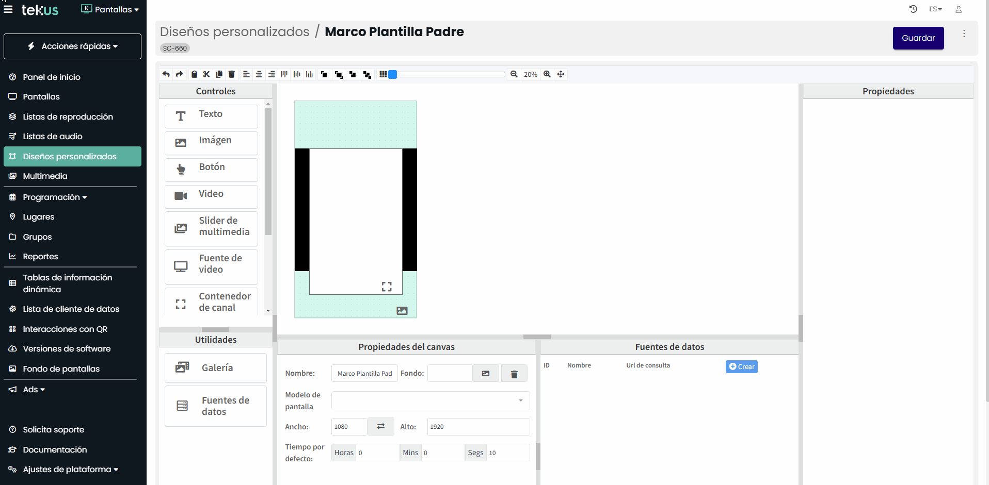Go to Listas de reproducción
Screen dimensions: 989x485
pos(68,117)
